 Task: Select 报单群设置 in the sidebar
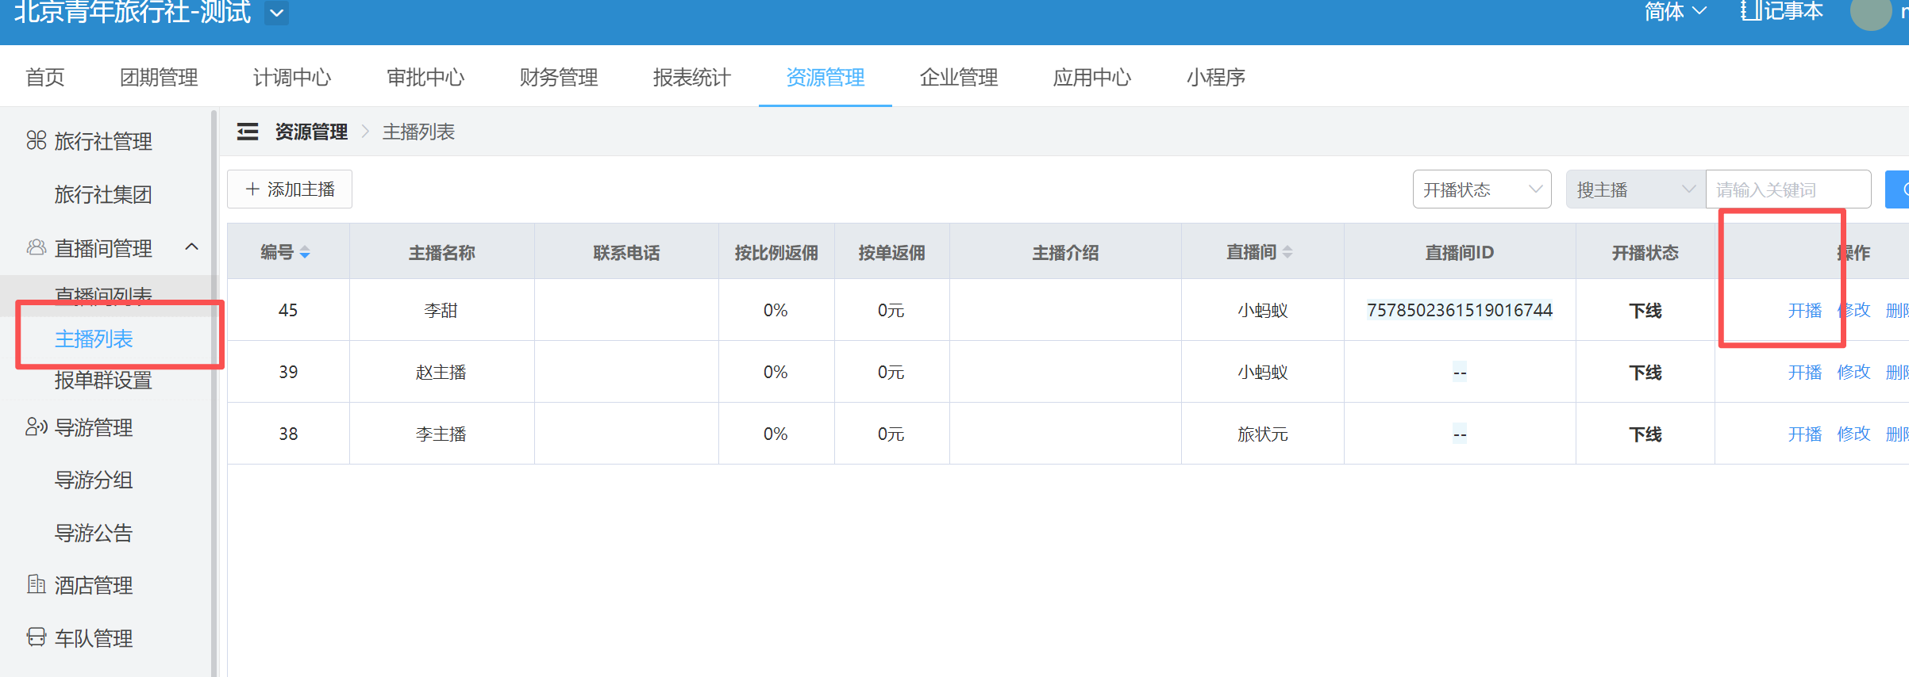(x=103, y=381)
